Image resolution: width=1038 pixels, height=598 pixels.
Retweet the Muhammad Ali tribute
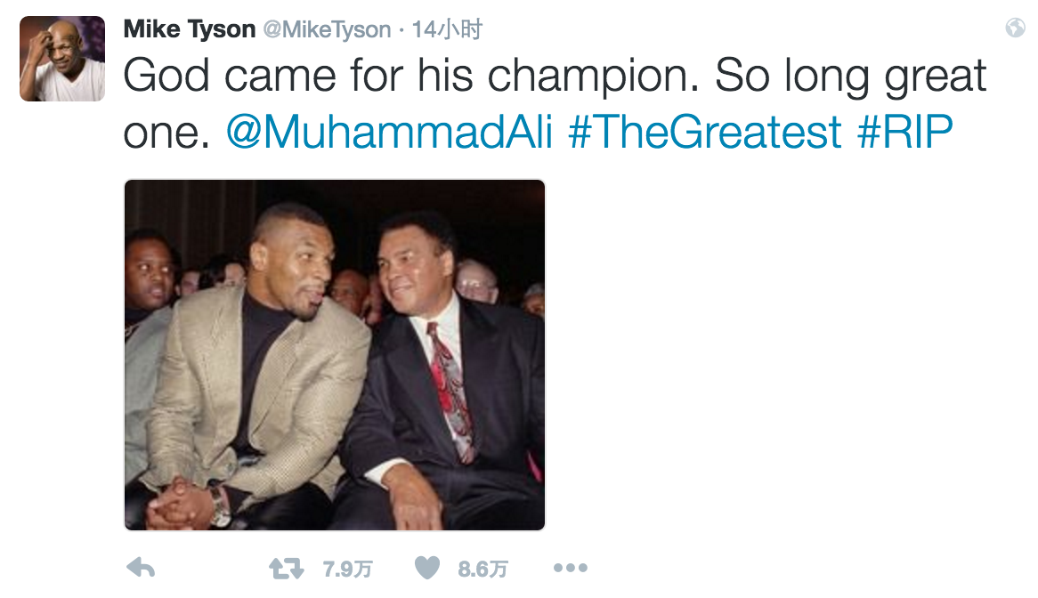[287, 569]
